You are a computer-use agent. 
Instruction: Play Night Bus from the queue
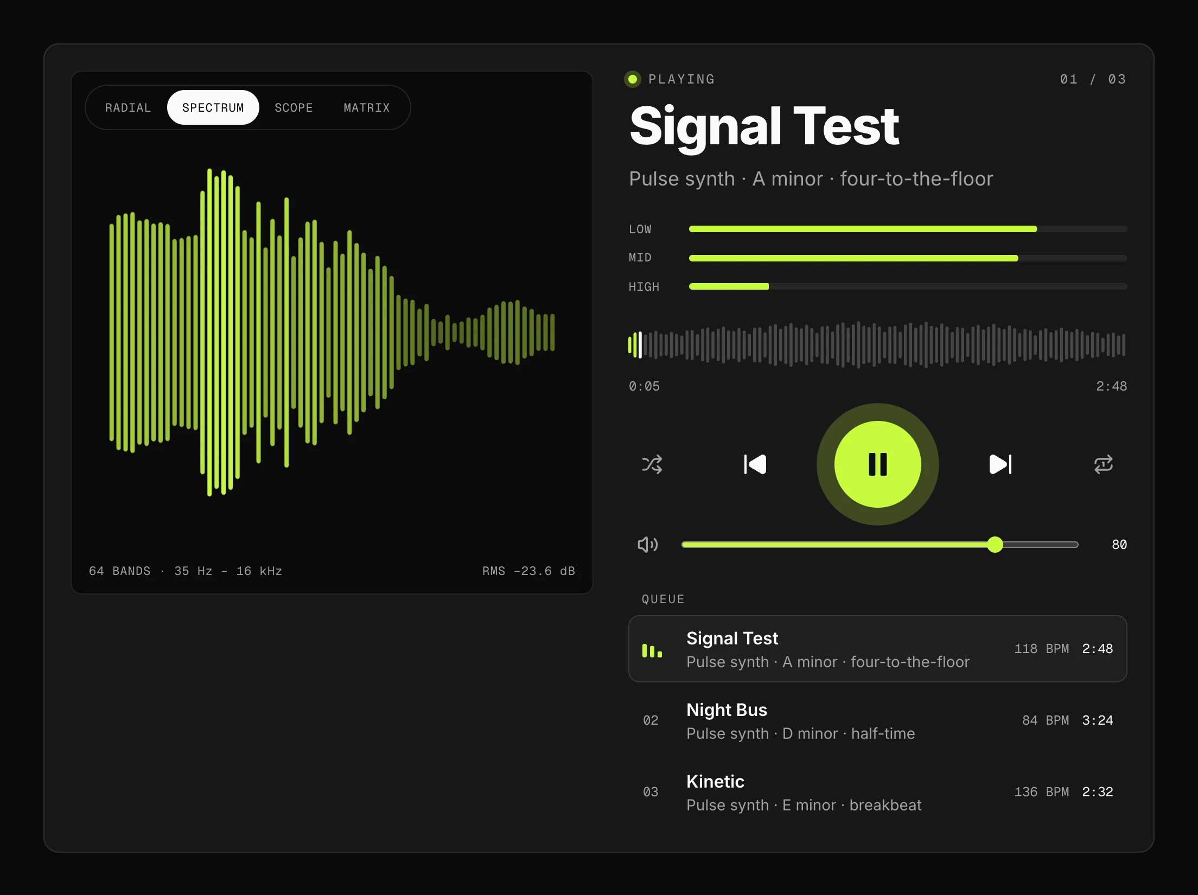coord(877,720)
